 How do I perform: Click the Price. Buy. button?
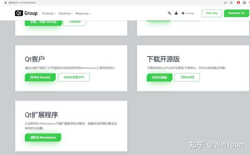212,13
